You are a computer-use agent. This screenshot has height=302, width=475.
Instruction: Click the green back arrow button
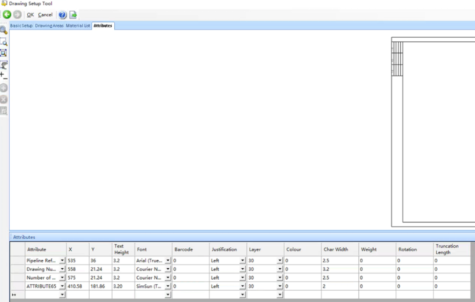tap(7, 14)
